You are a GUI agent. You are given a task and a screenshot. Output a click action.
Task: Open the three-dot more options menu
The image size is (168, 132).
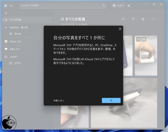tap(153, 19)
